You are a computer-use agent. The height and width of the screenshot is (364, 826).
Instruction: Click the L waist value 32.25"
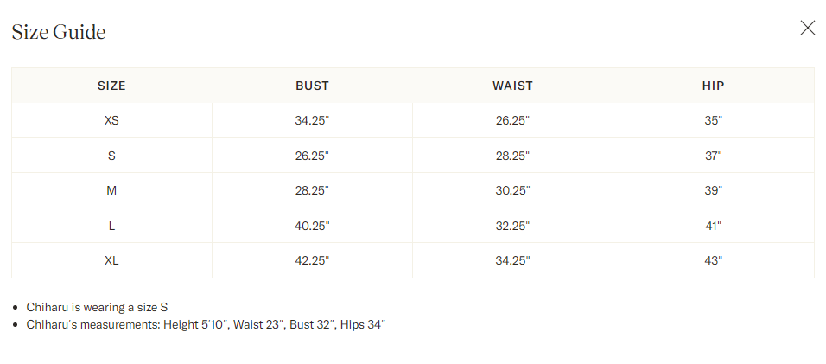coord(512,226)
